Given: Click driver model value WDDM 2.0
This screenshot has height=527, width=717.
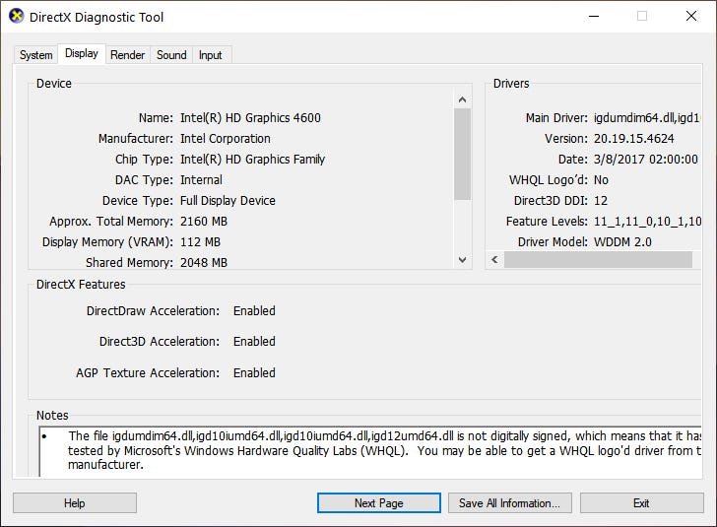Looking at the screenshot, I should (x=622, y=242).
